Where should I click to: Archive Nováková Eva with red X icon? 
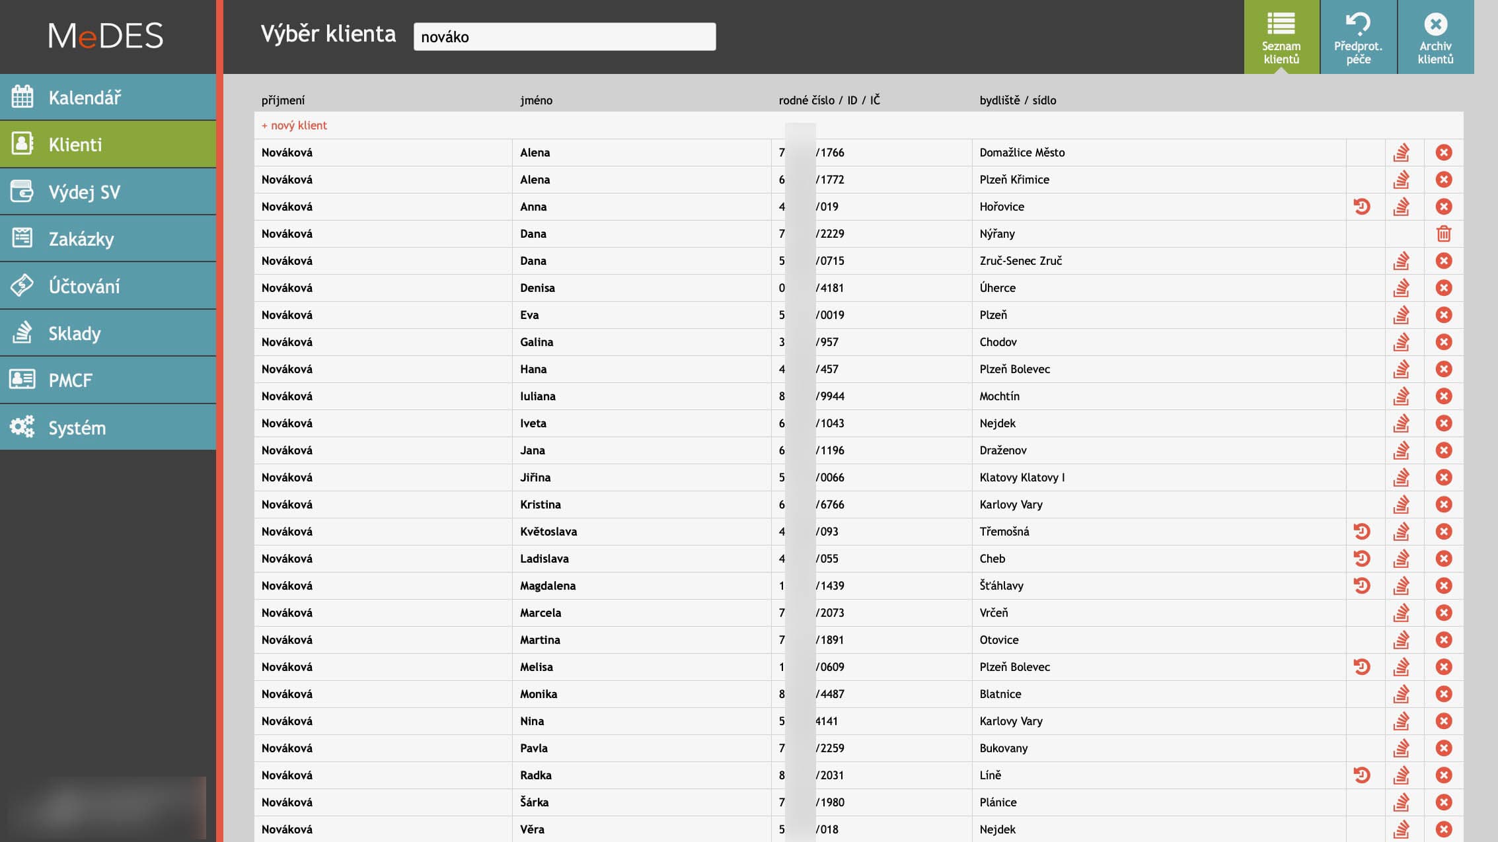1444,315
